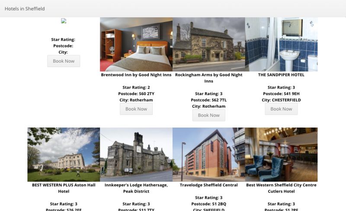
Task: Select the Postcode: S41 9EH text
Action: coord(281,93)
